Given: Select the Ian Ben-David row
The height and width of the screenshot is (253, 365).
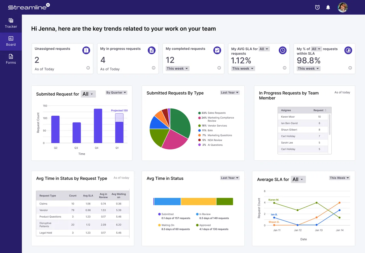Looking at the screenshot, I should pyautogui.click(x=303, y=123).
